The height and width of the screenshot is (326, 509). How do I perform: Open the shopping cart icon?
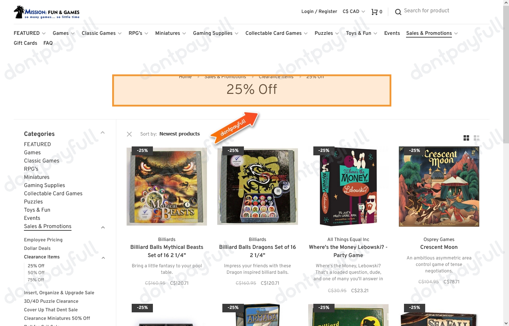coord(375,12)
